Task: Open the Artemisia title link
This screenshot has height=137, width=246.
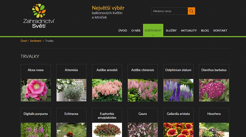Action: (x=71, y=70)
